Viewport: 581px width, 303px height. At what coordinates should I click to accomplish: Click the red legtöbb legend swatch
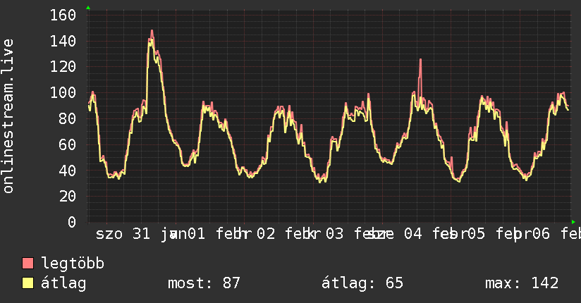(x=27, y=263)
